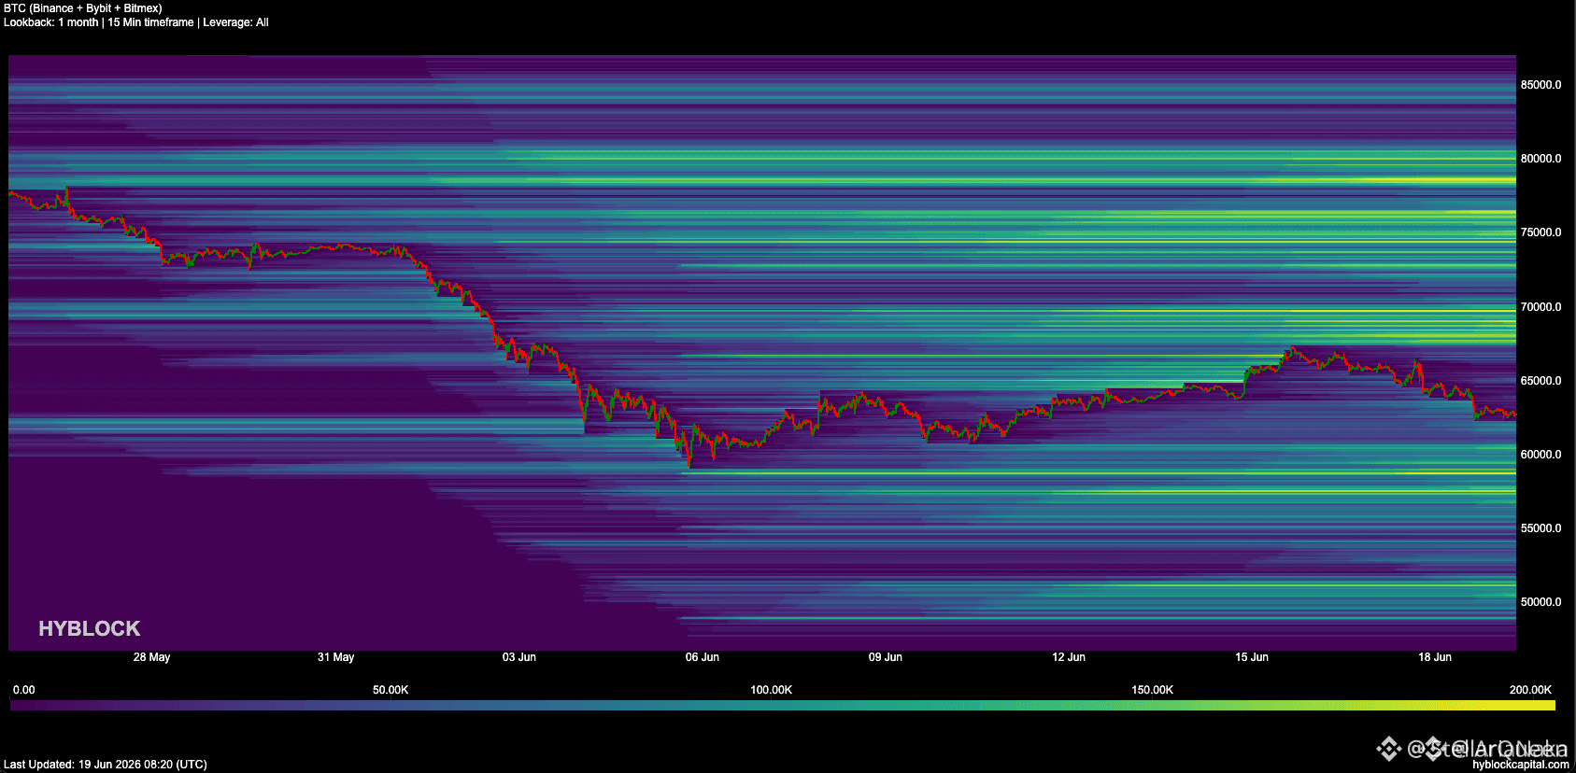Screen dimensions: 1576x773
Task: Select the 75000.0 price level label
Action: [1541, 232]
